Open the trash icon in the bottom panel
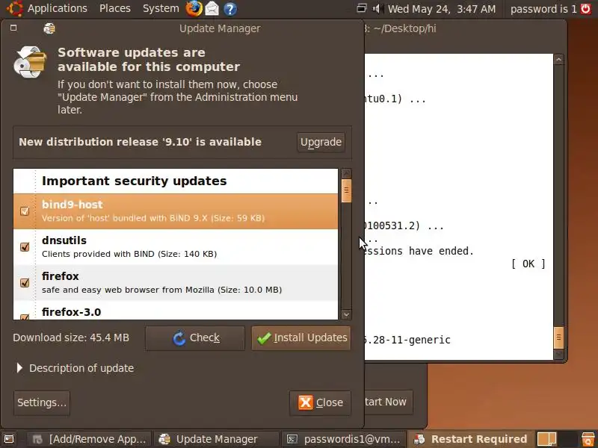The height and width of the screenshot is (448, 598). click(588, 439)
